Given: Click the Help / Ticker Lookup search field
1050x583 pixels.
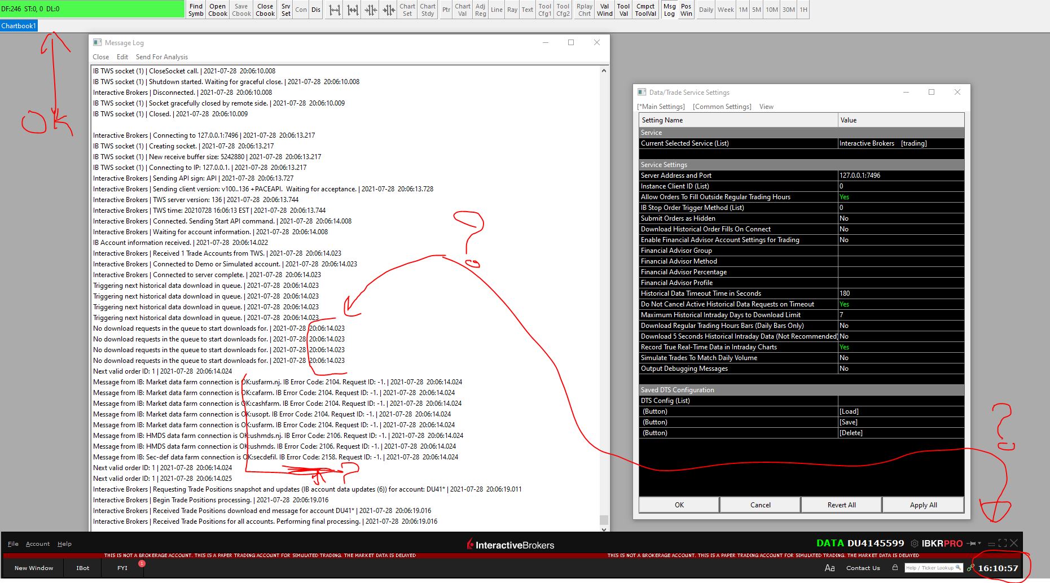Looking at the screenshot, I should pyautogui.click(x=933, y=568).
